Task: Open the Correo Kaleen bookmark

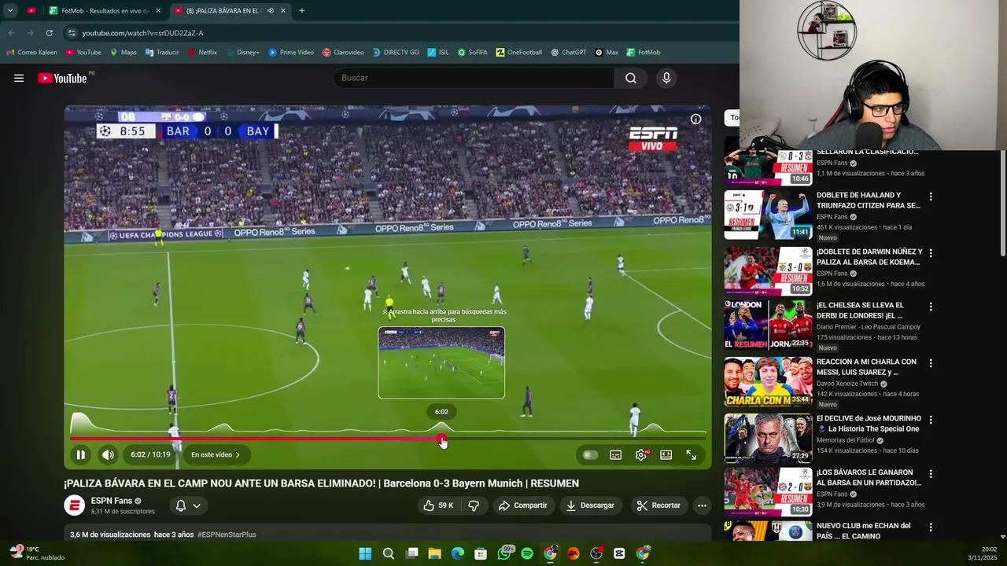Action: click(x=31, y=53)
